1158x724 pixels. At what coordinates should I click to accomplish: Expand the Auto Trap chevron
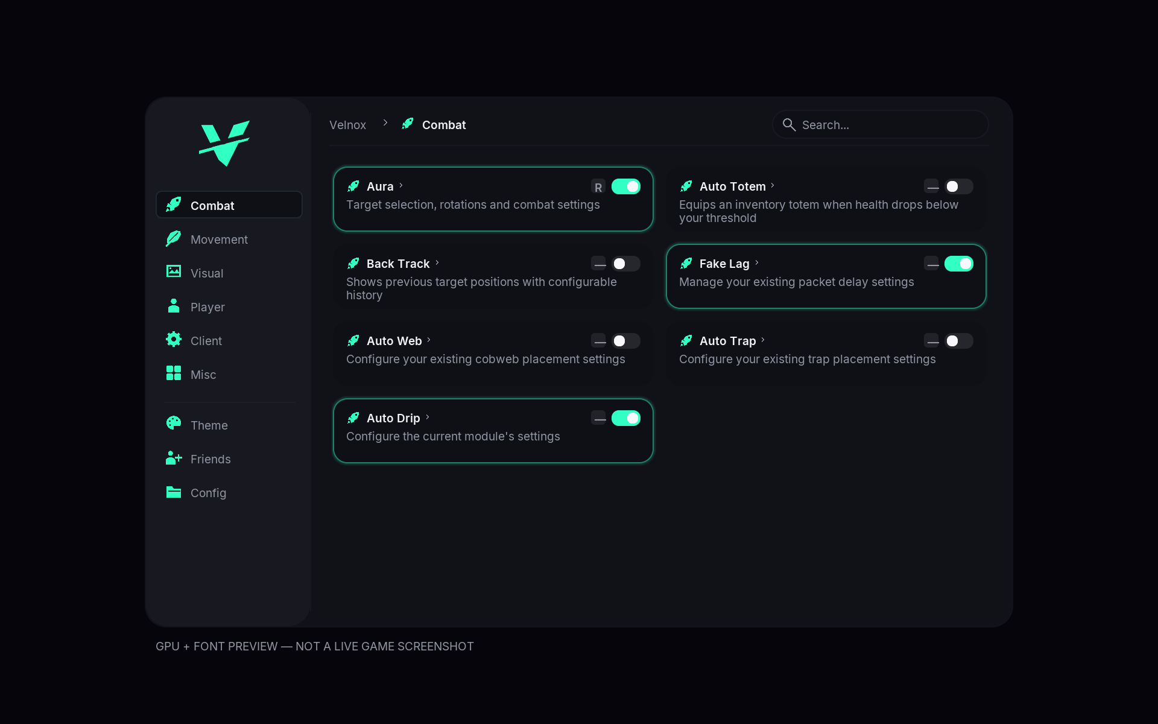click(x=763, y=340)
